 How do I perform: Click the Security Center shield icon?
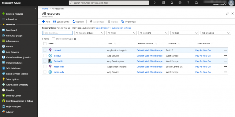tap(3, 96)
